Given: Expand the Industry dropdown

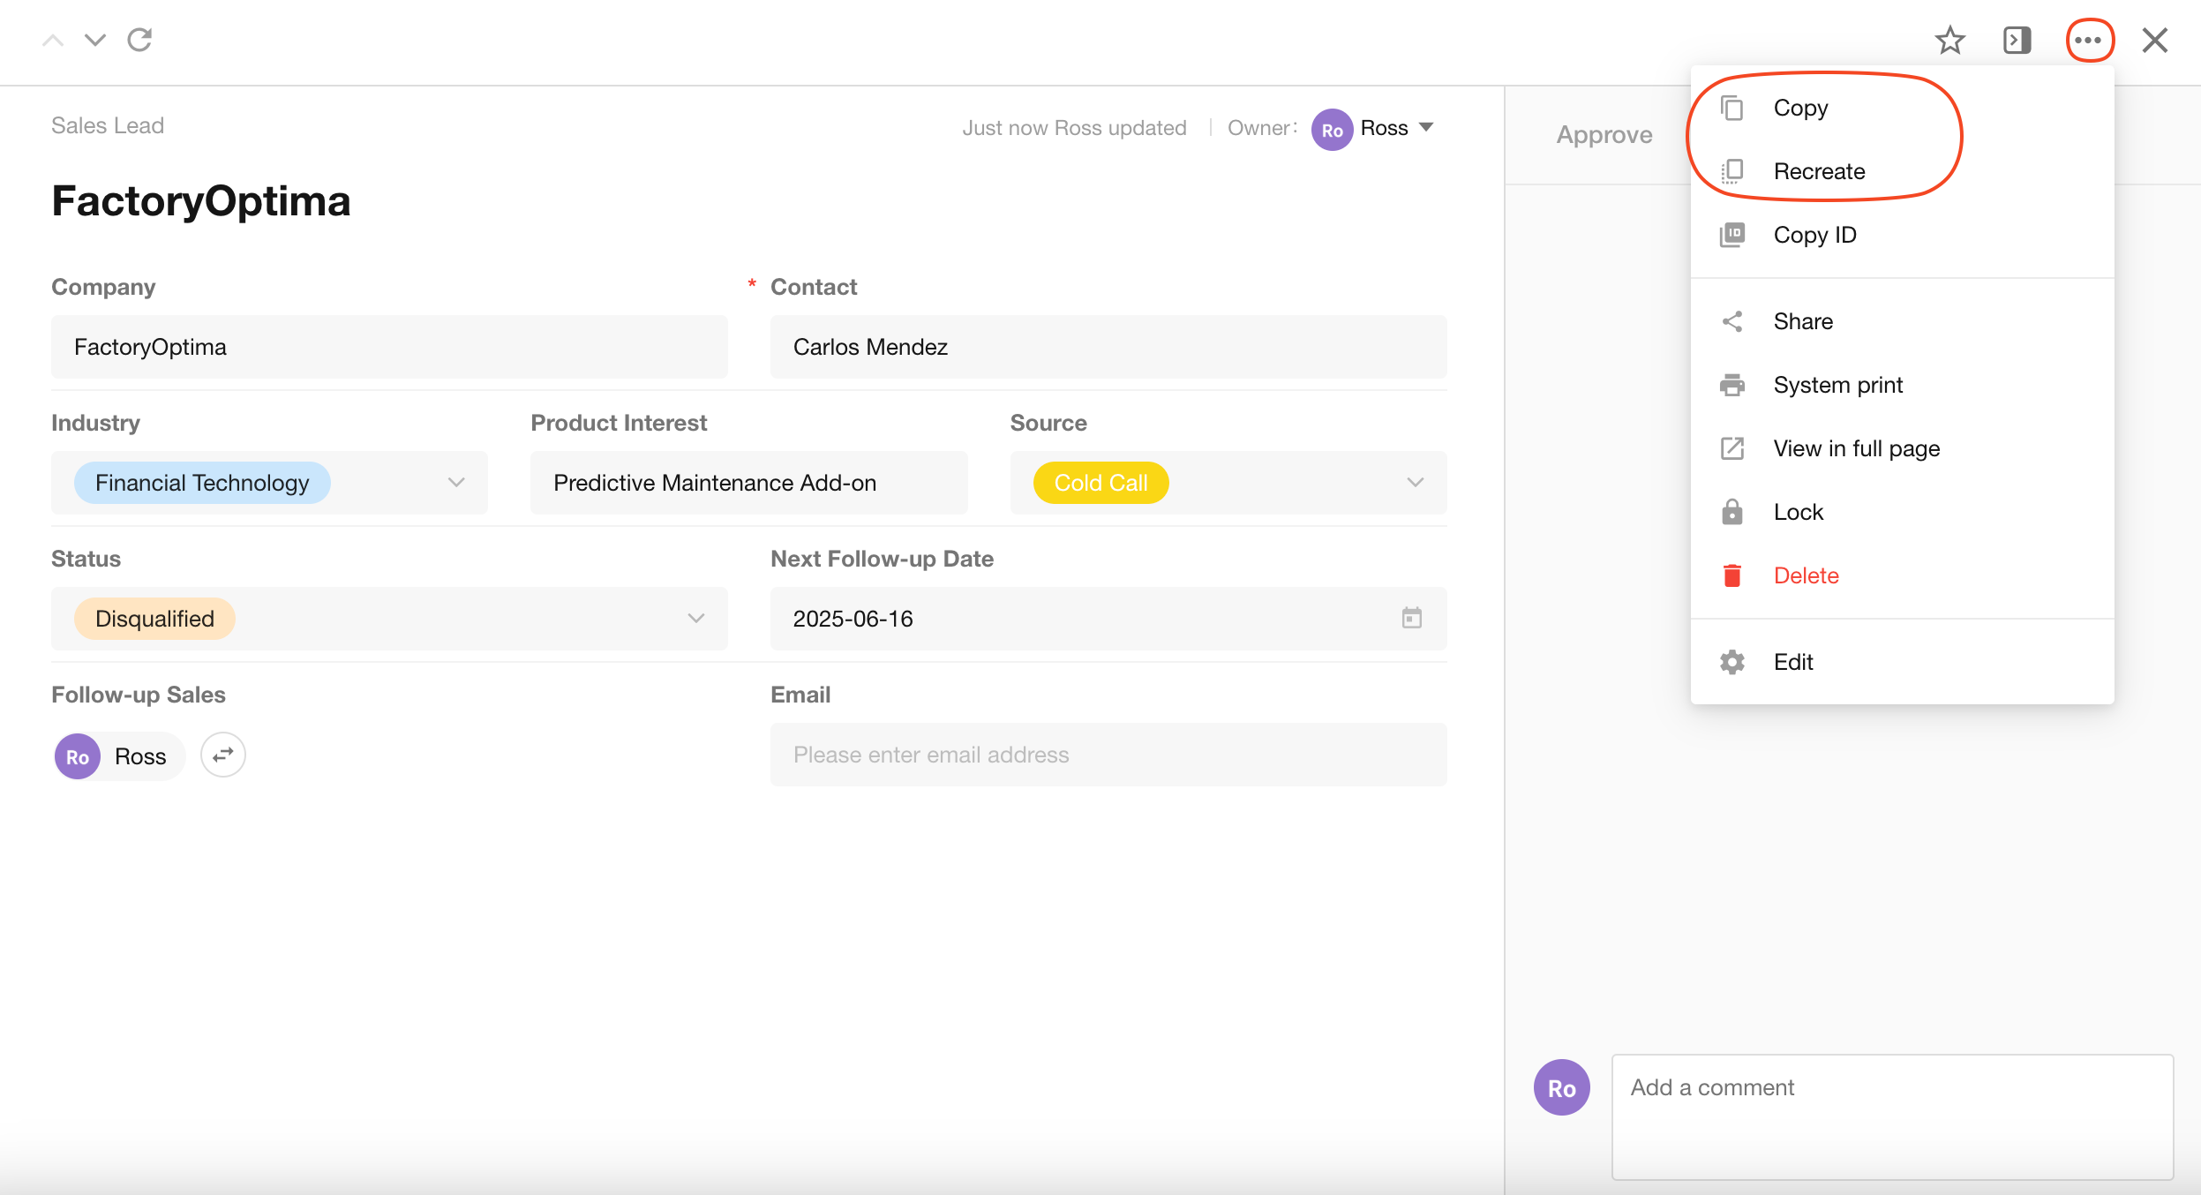Looking at the screenshot, I should (x=455, y=483).
